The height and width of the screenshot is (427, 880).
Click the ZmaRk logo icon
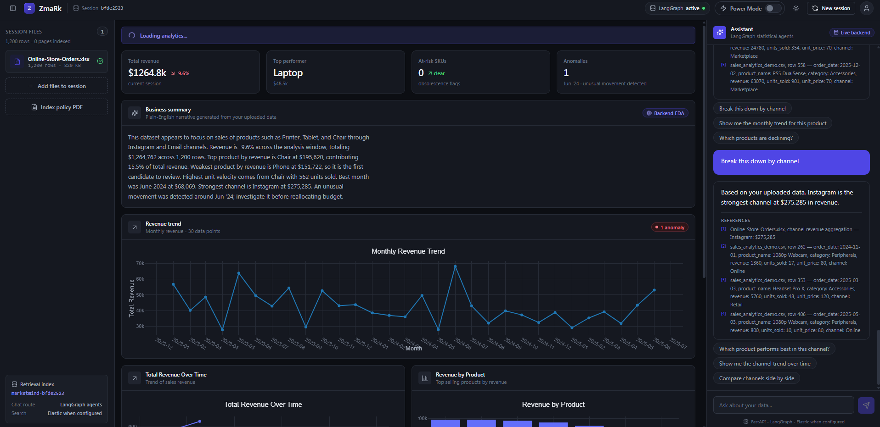29,8
